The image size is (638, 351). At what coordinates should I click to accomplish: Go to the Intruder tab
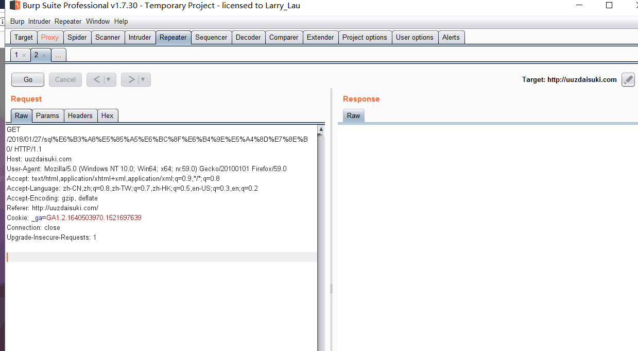(x=140, y=37)
